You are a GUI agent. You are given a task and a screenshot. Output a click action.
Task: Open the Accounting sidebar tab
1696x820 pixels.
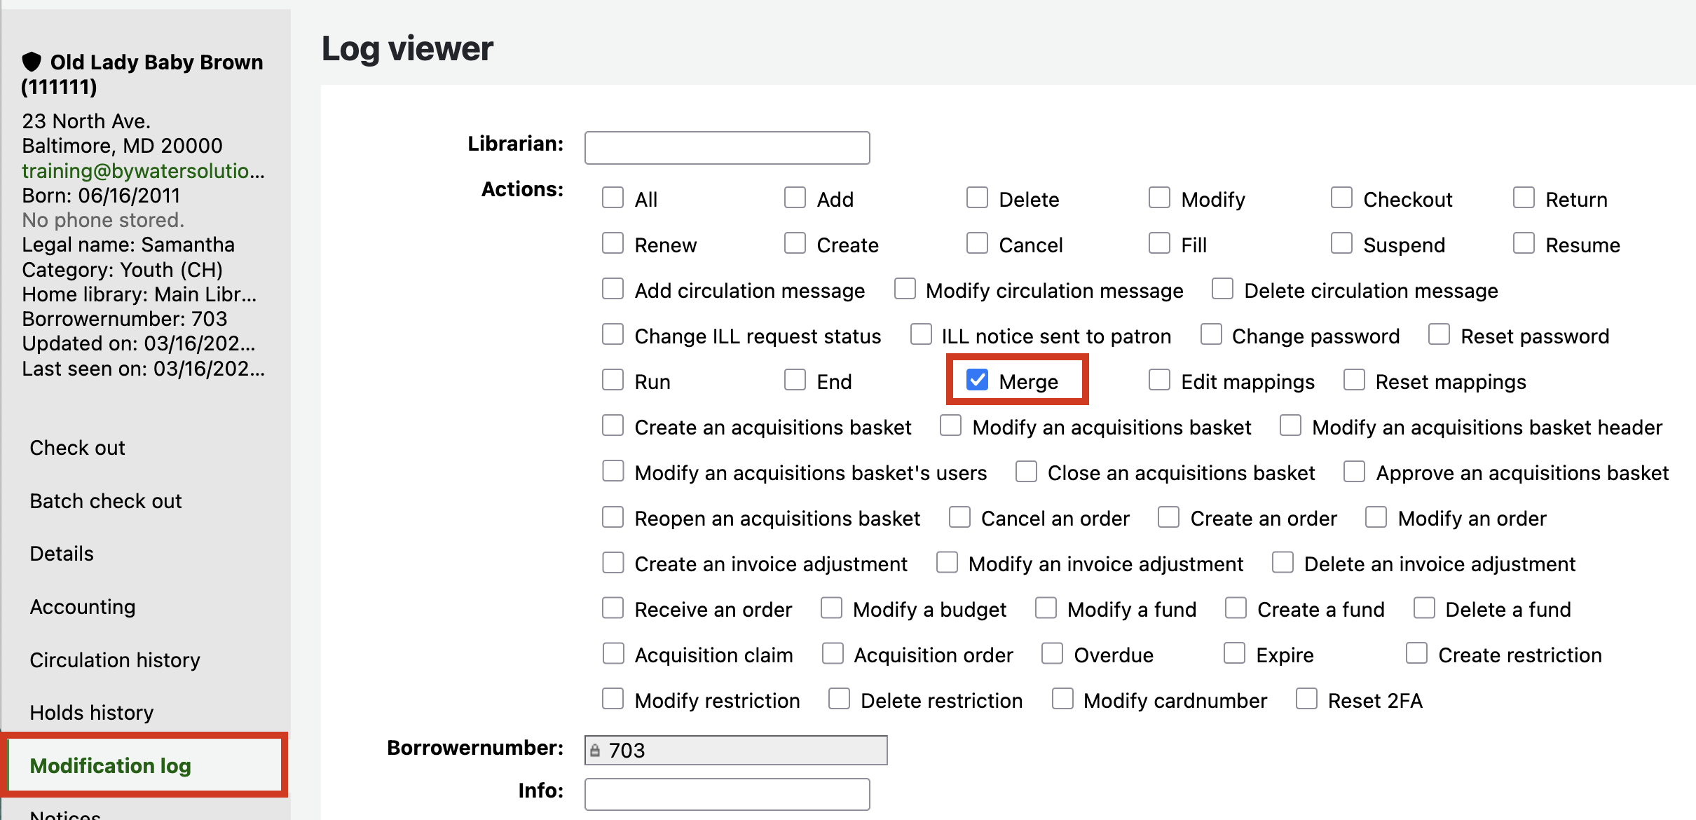coord(83,607)
